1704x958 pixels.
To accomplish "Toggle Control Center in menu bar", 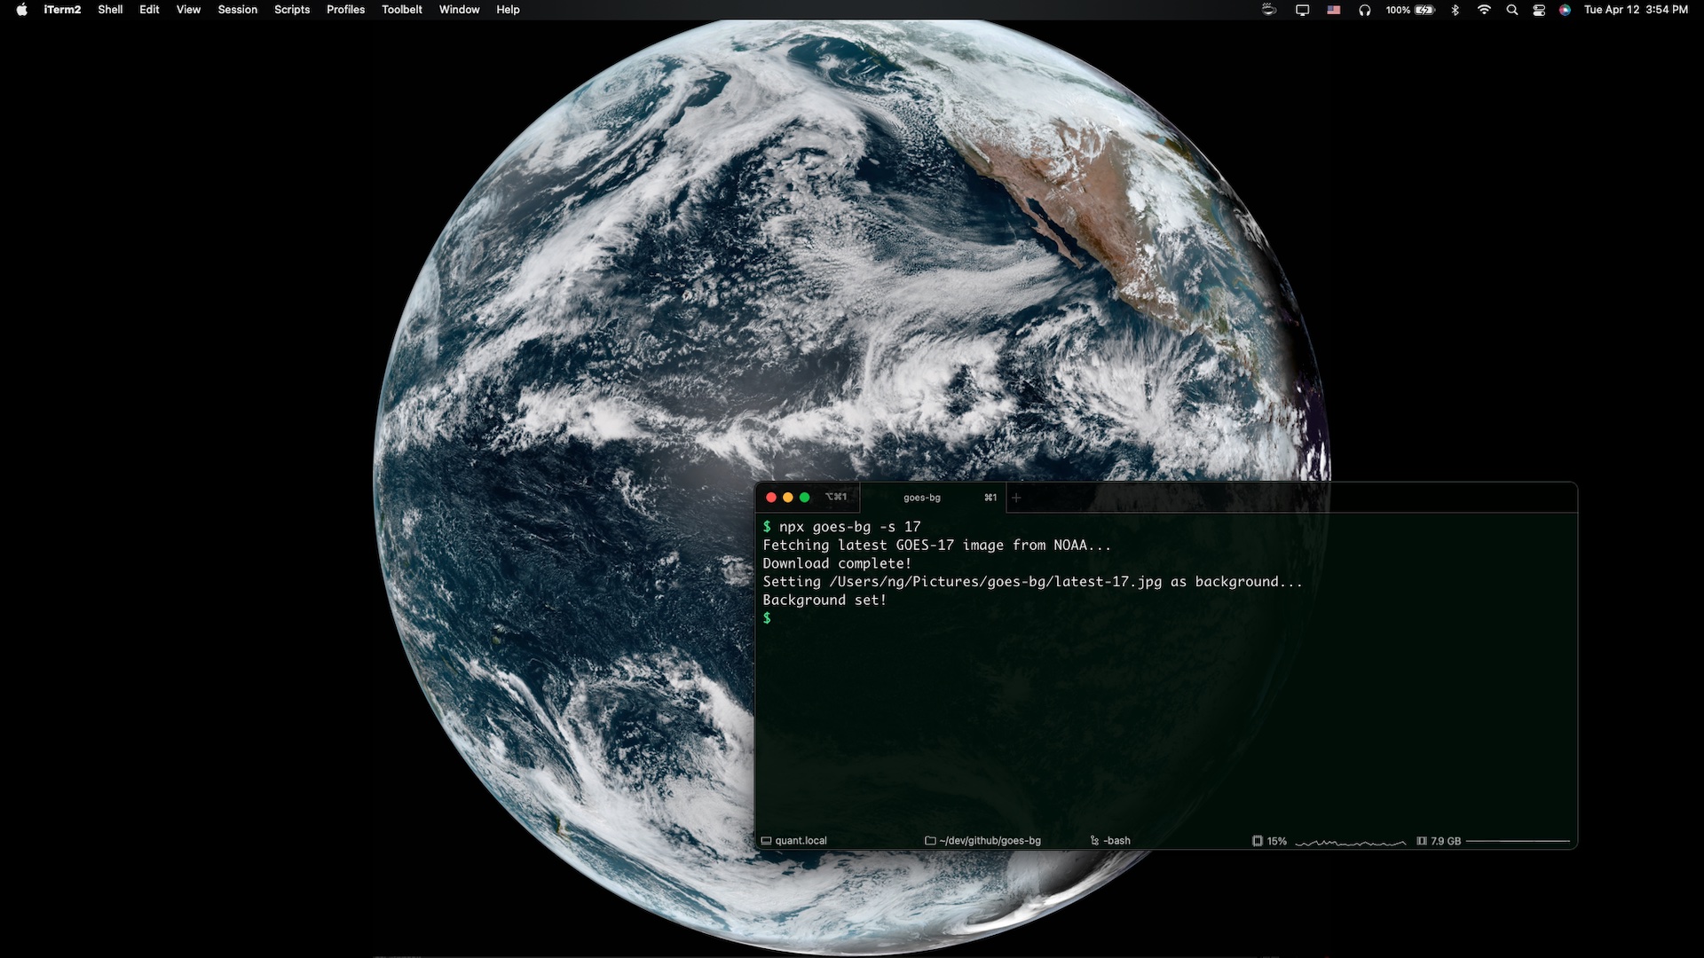I will tap(1539, 10).
